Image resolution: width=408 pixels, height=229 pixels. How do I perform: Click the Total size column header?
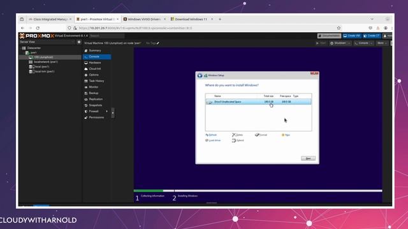pyautogui.click(x=268, y=96)
